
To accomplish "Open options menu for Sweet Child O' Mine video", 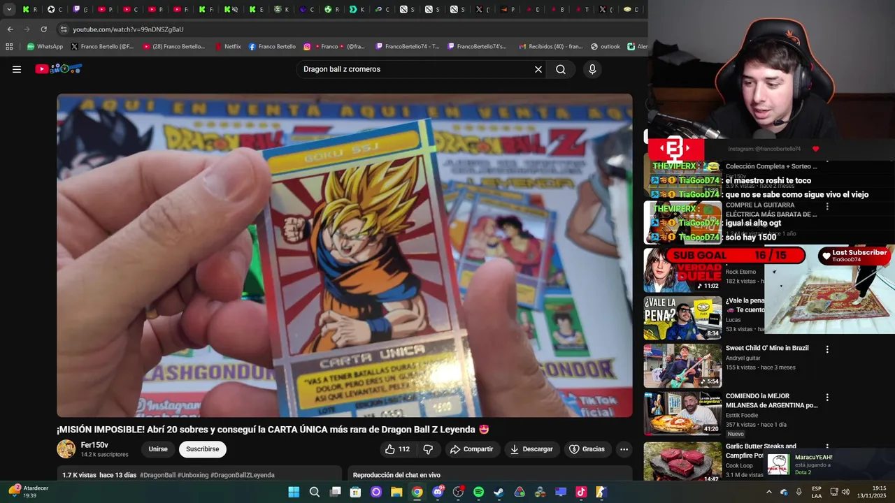I will click(827, 349).
